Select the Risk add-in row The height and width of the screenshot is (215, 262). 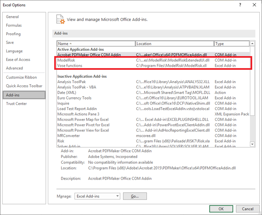[x=153, y=141]
